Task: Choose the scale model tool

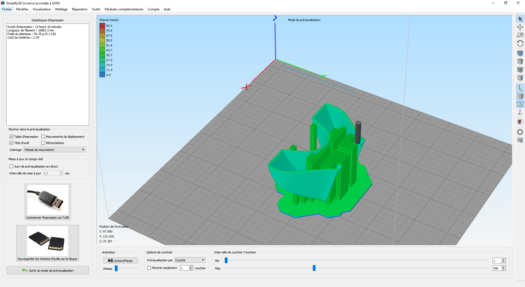Action: (520, 35)
